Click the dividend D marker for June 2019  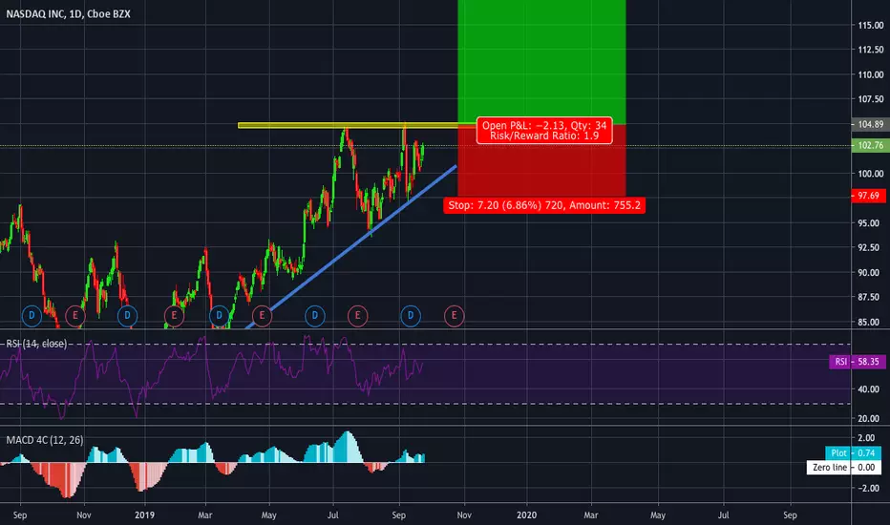click(x=315, y=316)
